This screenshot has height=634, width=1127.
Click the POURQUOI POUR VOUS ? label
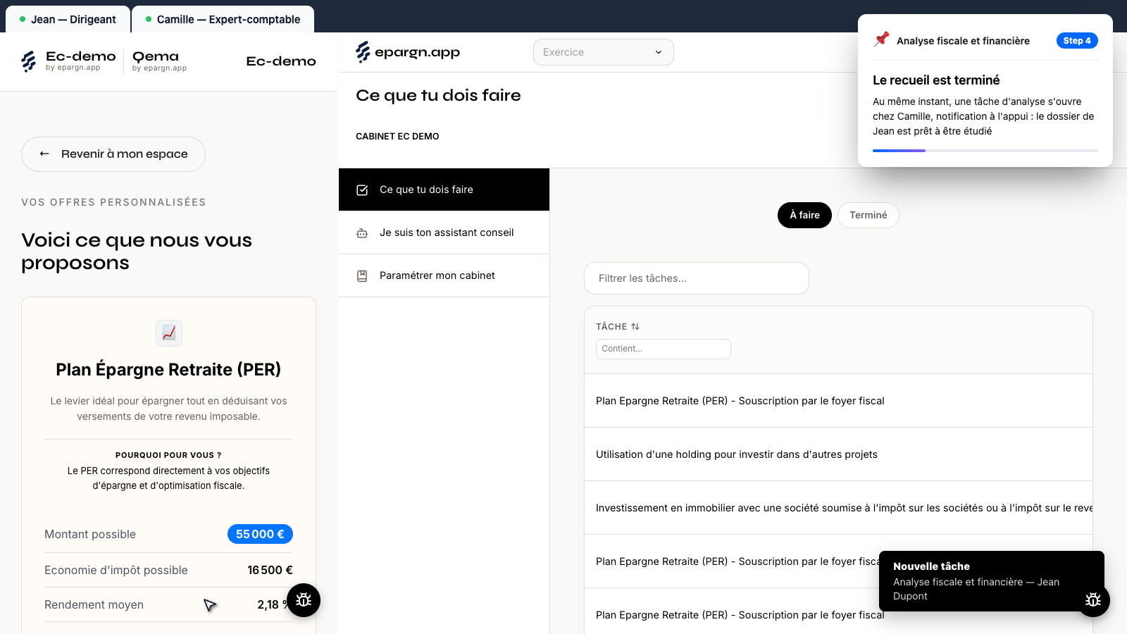[x=168, y=455]
